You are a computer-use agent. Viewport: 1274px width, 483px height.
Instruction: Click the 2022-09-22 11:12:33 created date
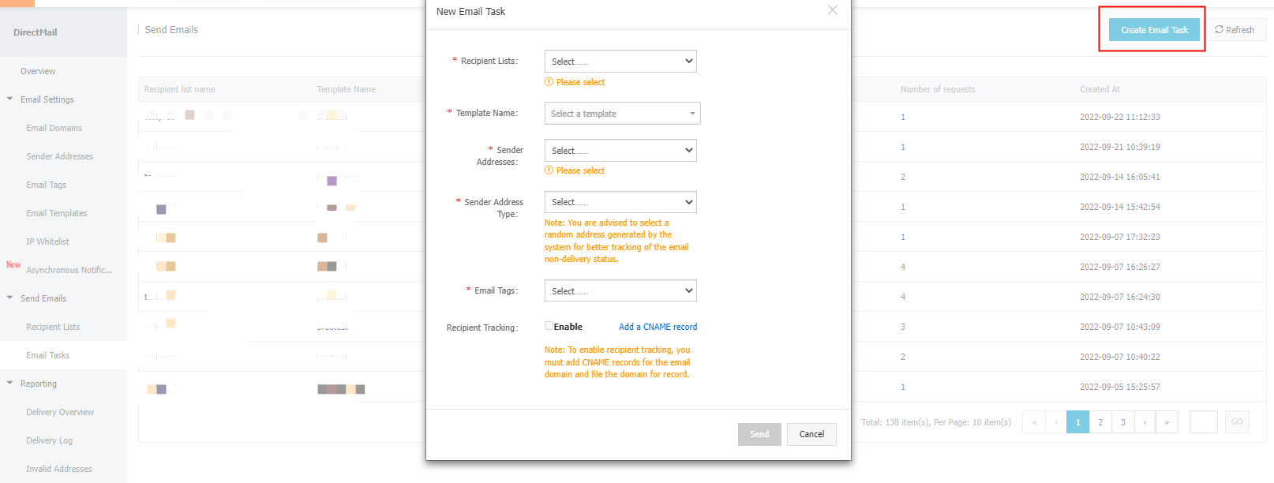(x=1119, y=117)
